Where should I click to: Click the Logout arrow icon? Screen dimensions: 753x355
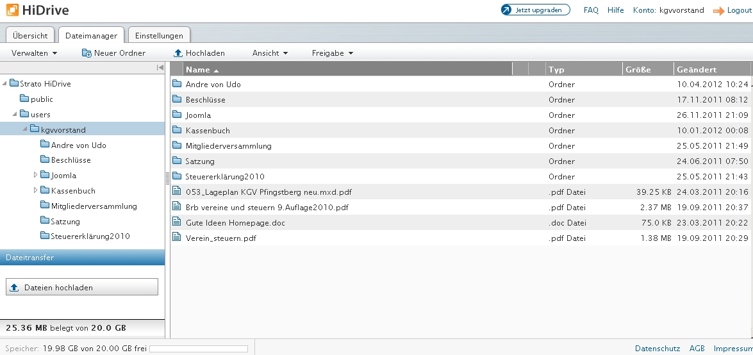(x=718, y=11)
